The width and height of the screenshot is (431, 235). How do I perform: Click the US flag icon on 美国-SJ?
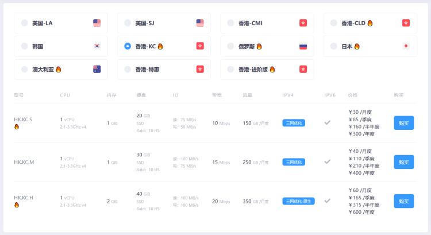(x=200, y=23)
